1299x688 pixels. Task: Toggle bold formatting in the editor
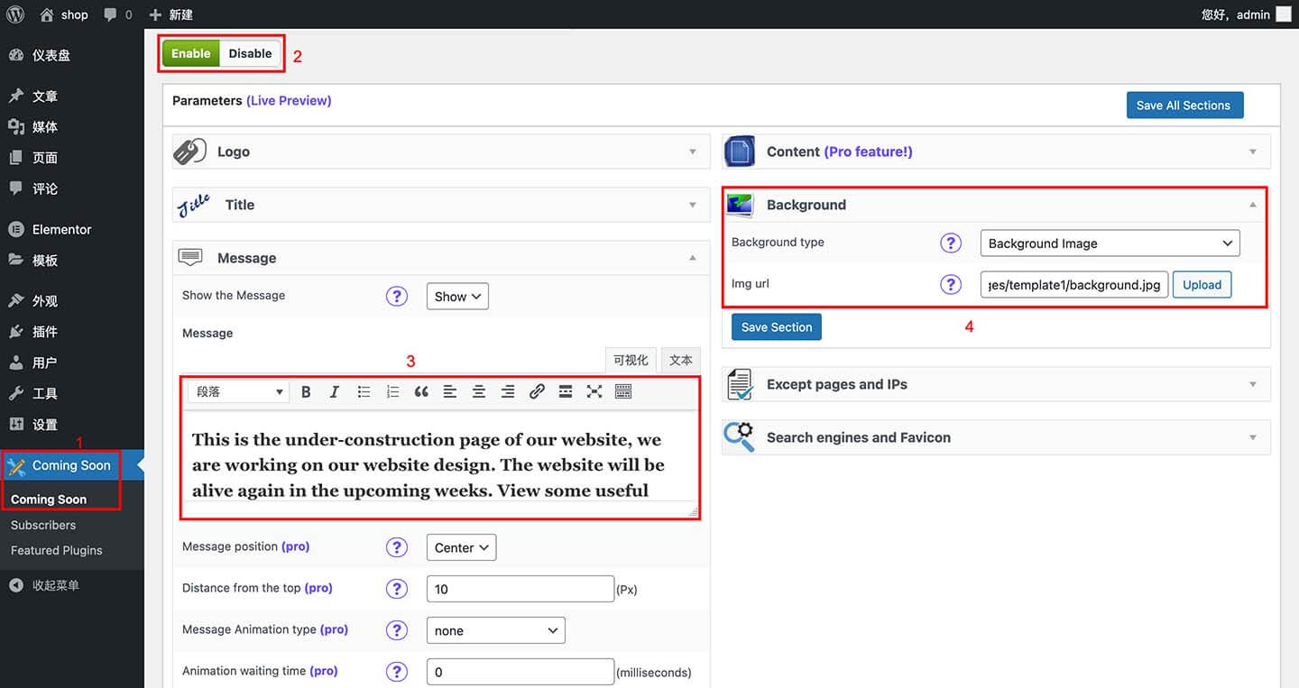[306, 391]
